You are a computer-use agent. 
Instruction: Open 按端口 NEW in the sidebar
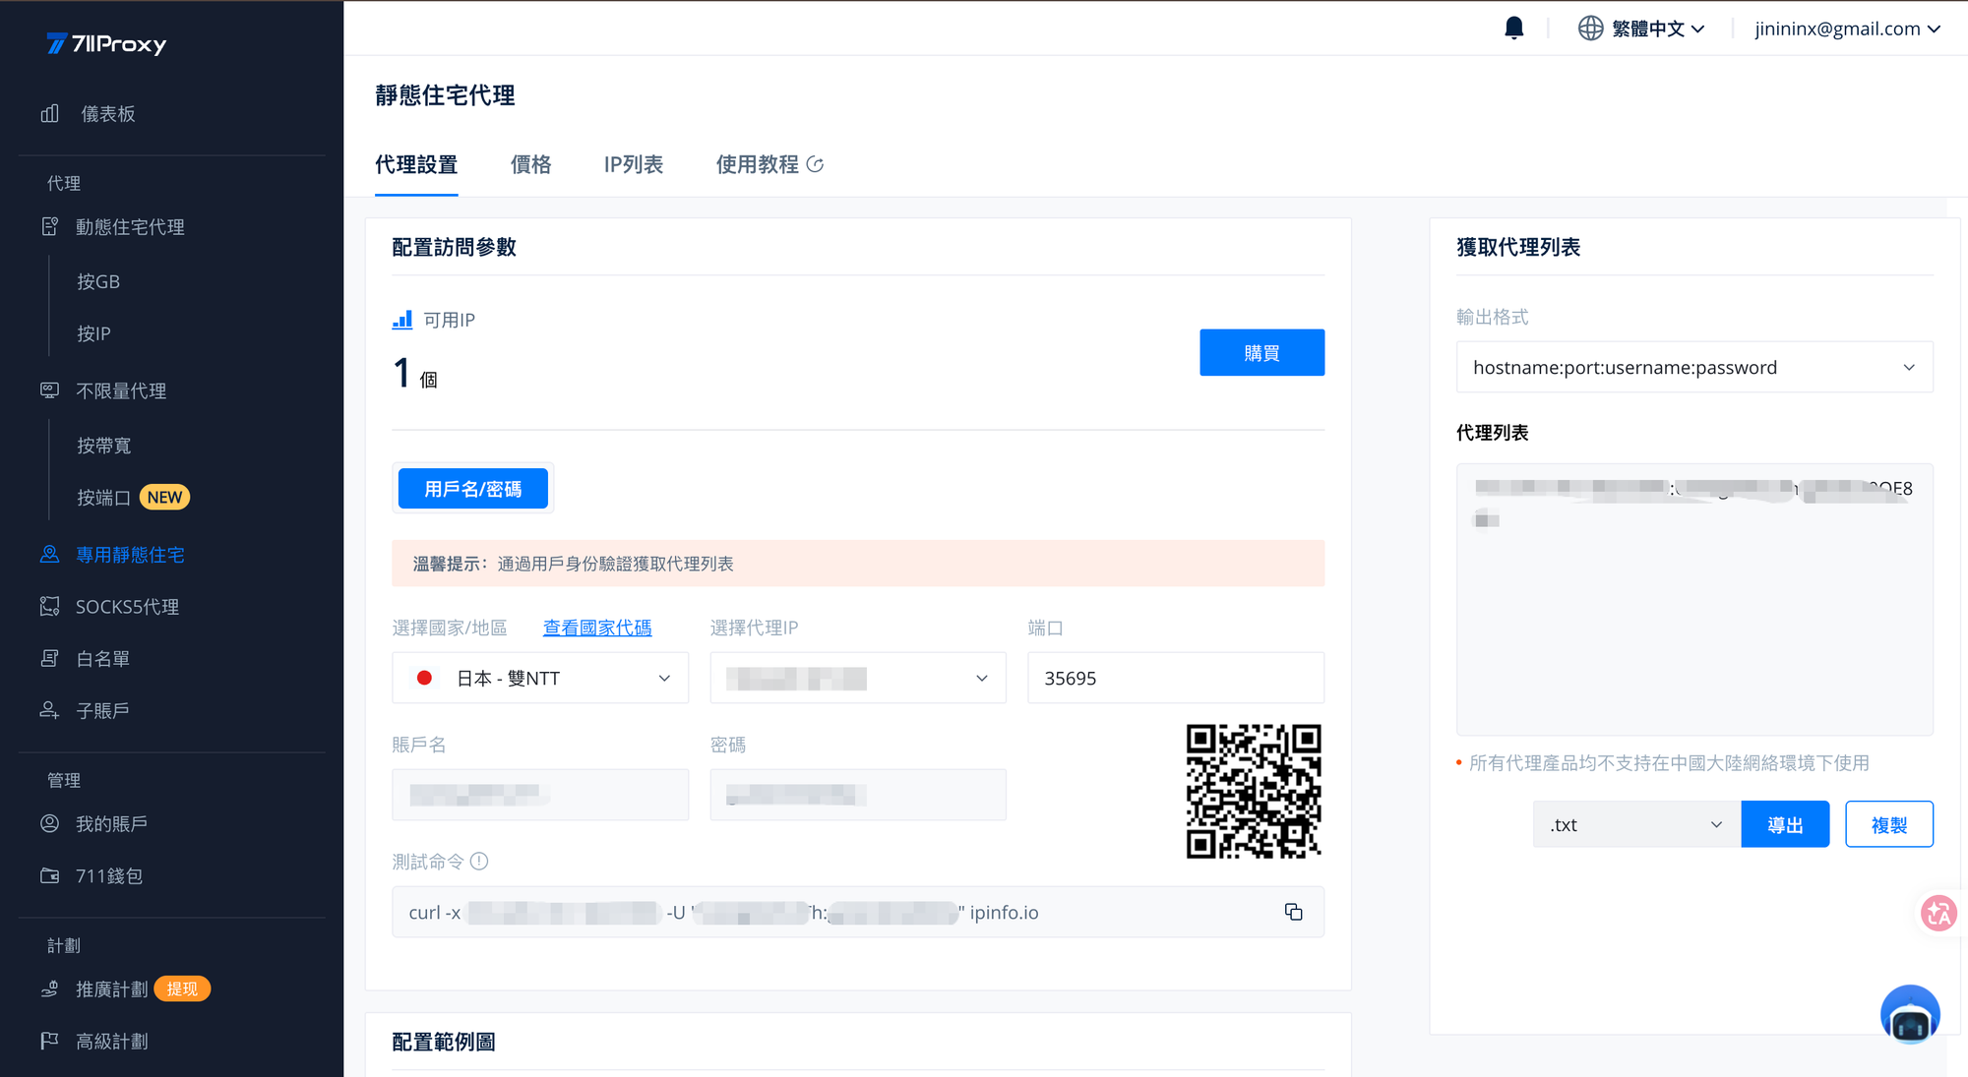(133, 498)
